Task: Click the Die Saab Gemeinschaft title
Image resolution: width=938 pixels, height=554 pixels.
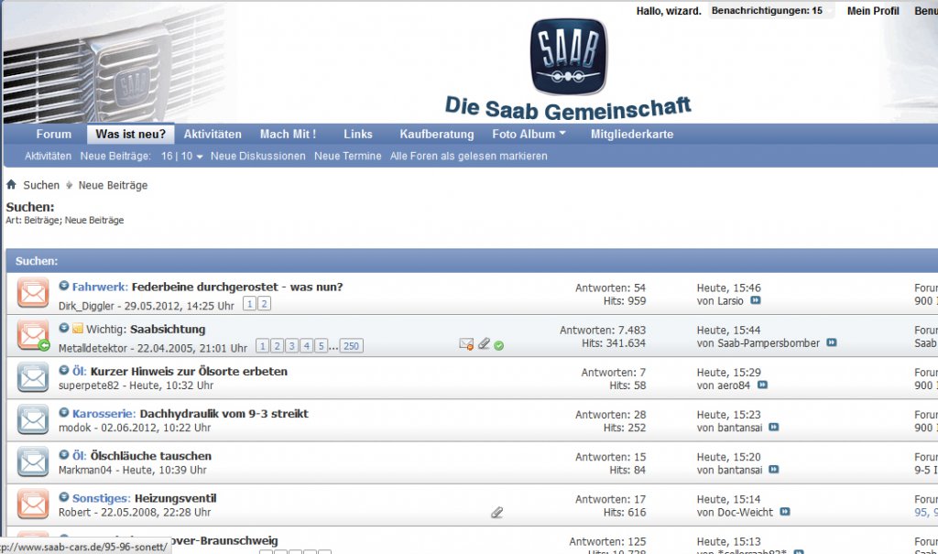Action: (x=568, y=108)
